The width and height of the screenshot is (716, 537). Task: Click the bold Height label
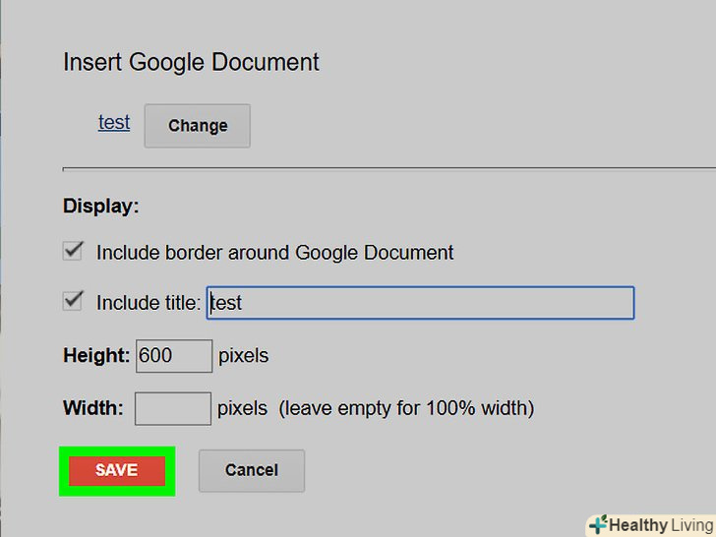[95, 355]
